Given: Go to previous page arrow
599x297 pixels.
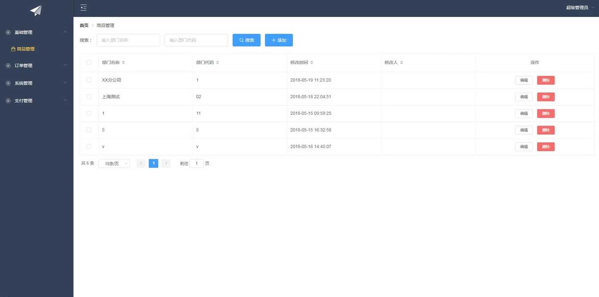Looking at the screenshot, I should click(x=141, y=163).
